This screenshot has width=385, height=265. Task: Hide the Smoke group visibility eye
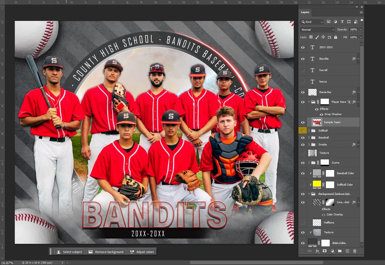point(303,144)
